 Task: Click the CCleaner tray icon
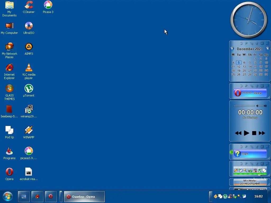pos(230,196)
